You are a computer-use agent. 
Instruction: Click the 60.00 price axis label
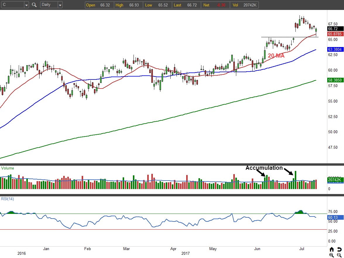(x=333, y=70)
